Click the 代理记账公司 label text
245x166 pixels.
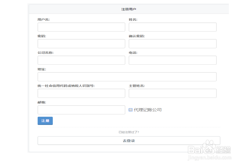pos(148,110)
